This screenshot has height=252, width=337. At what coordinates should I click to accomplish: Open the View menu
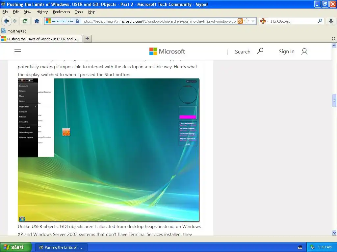tap(28, 12)
